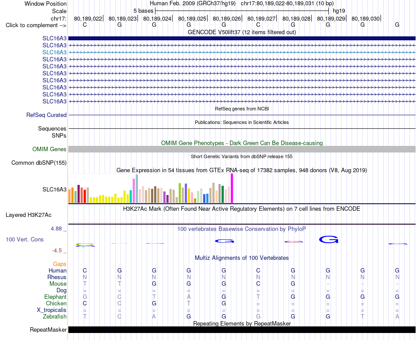Click 'Click to complement -->' label
Screen dimensions: 416x340
36,25
